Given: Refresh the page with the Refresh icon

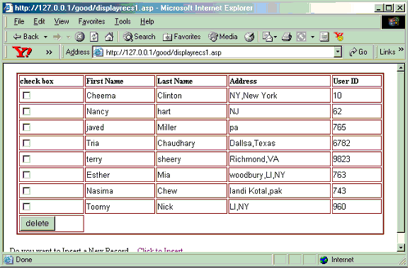Looking at the screenshot, I should click(x=94, y=37).
